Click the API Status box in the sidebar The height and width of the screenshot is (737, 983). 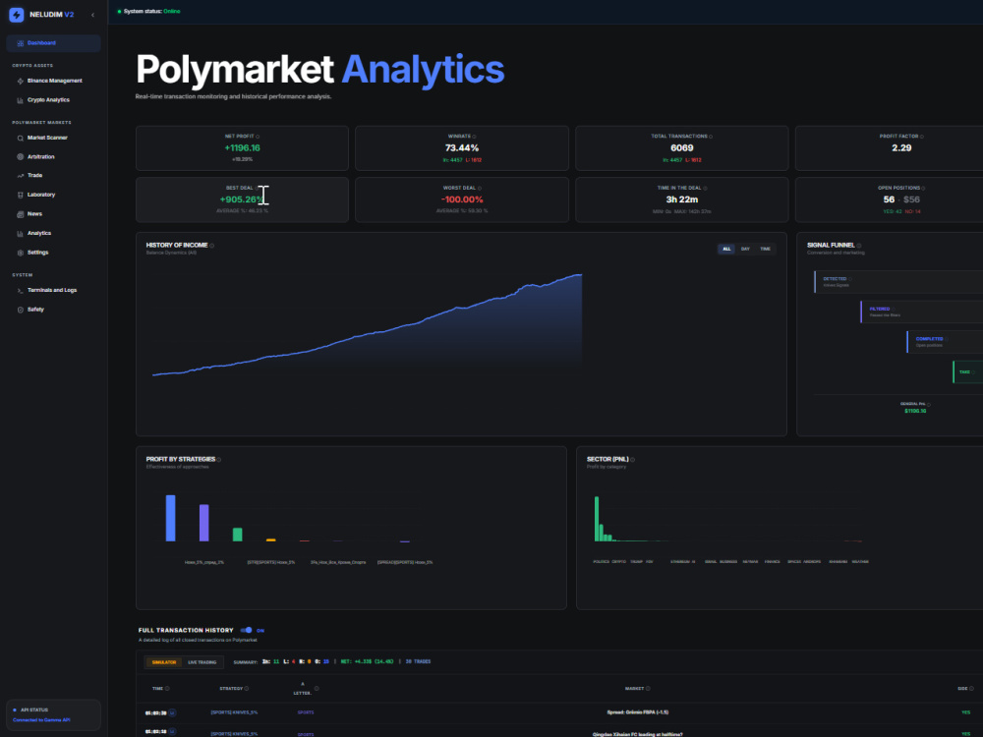53,715
